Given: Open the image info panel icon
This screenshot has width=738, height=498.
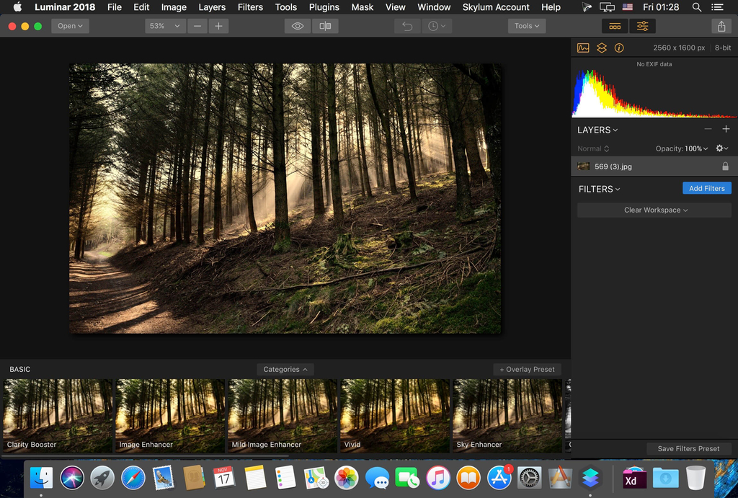Looking at the screenshot, I should click(619, 48).
